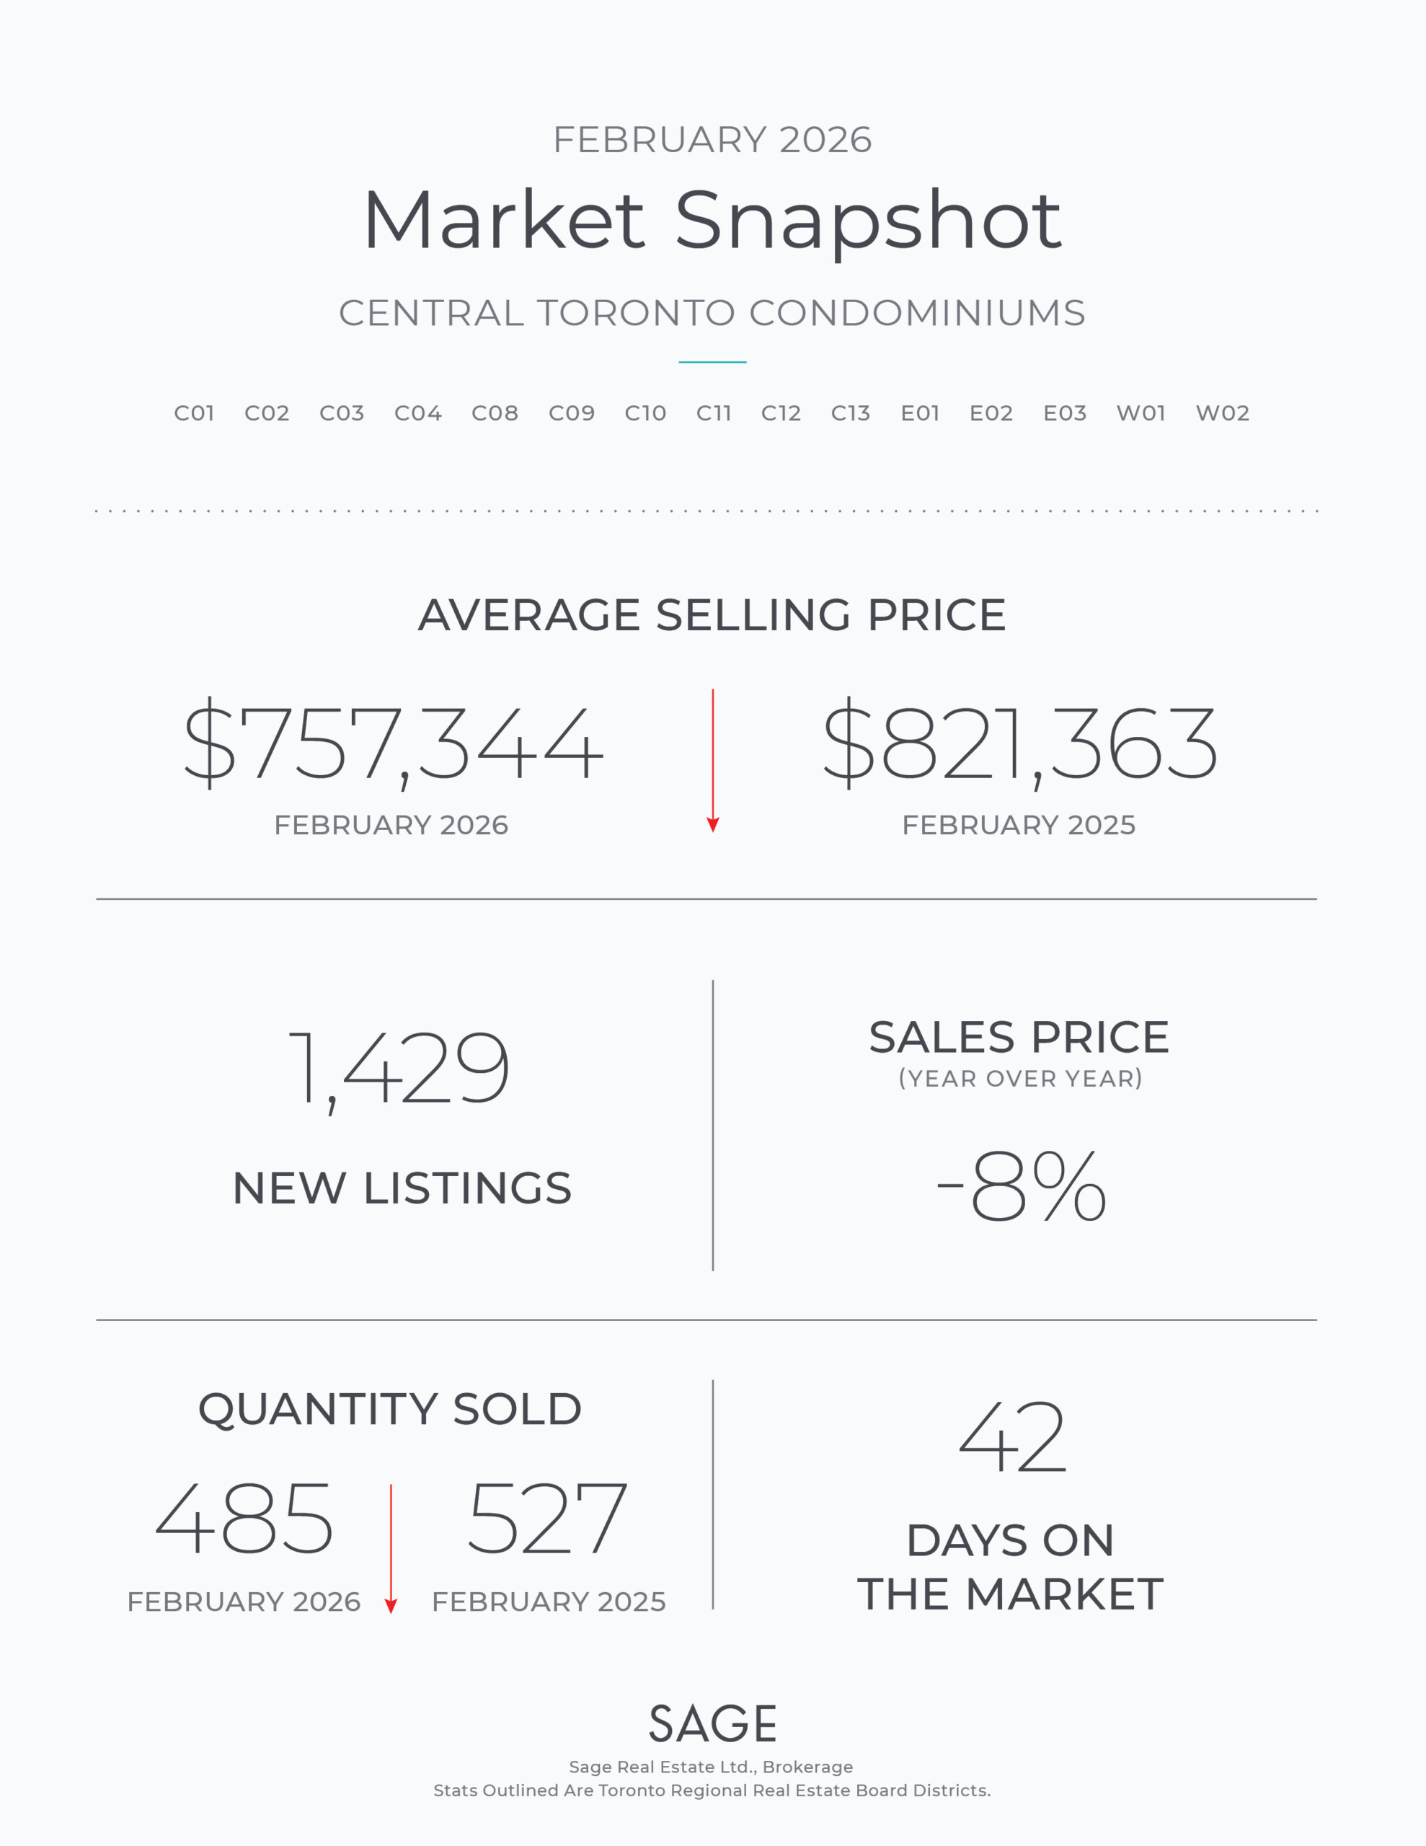This screenshot has height=1846, width=1426.
Task: Click the Market Snapshot title
Action: pyautogui.click(x=712, y=220)
